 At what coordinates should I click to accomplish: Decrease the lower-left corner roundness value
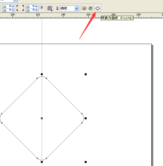pyautogui.click(x=10, y=10)
